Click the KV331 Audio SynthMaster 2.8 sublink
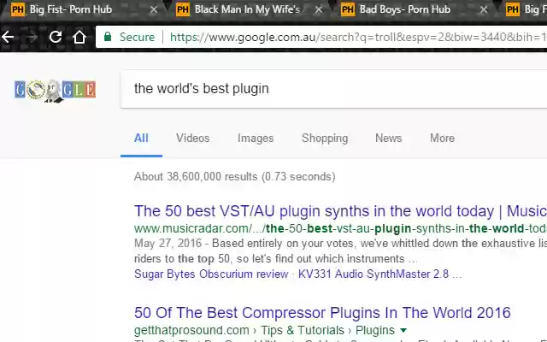Viewport: 547px width, 342px height. 373,274
